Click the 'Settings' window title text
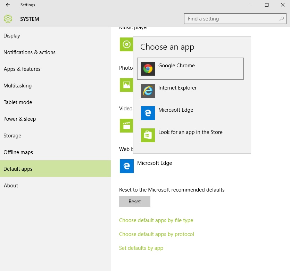 coord(28,5)
